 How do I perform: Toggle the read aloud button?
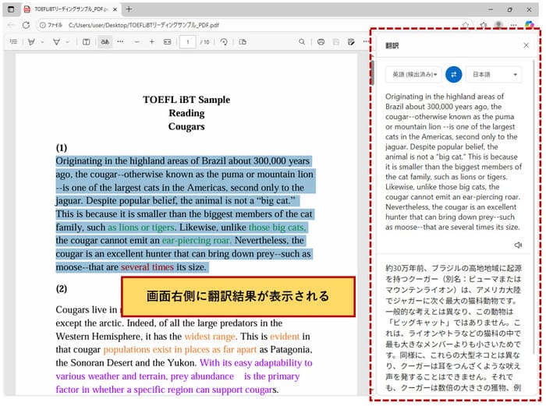(104, 41)
